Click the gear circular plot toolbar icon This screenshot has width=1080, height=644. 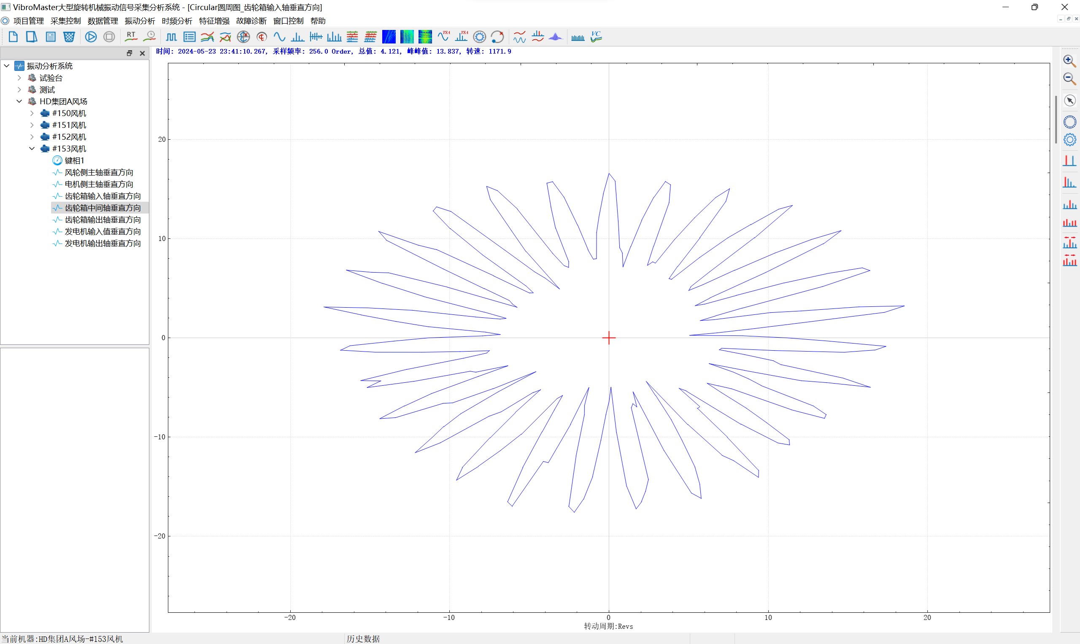(x=479, y=37)
